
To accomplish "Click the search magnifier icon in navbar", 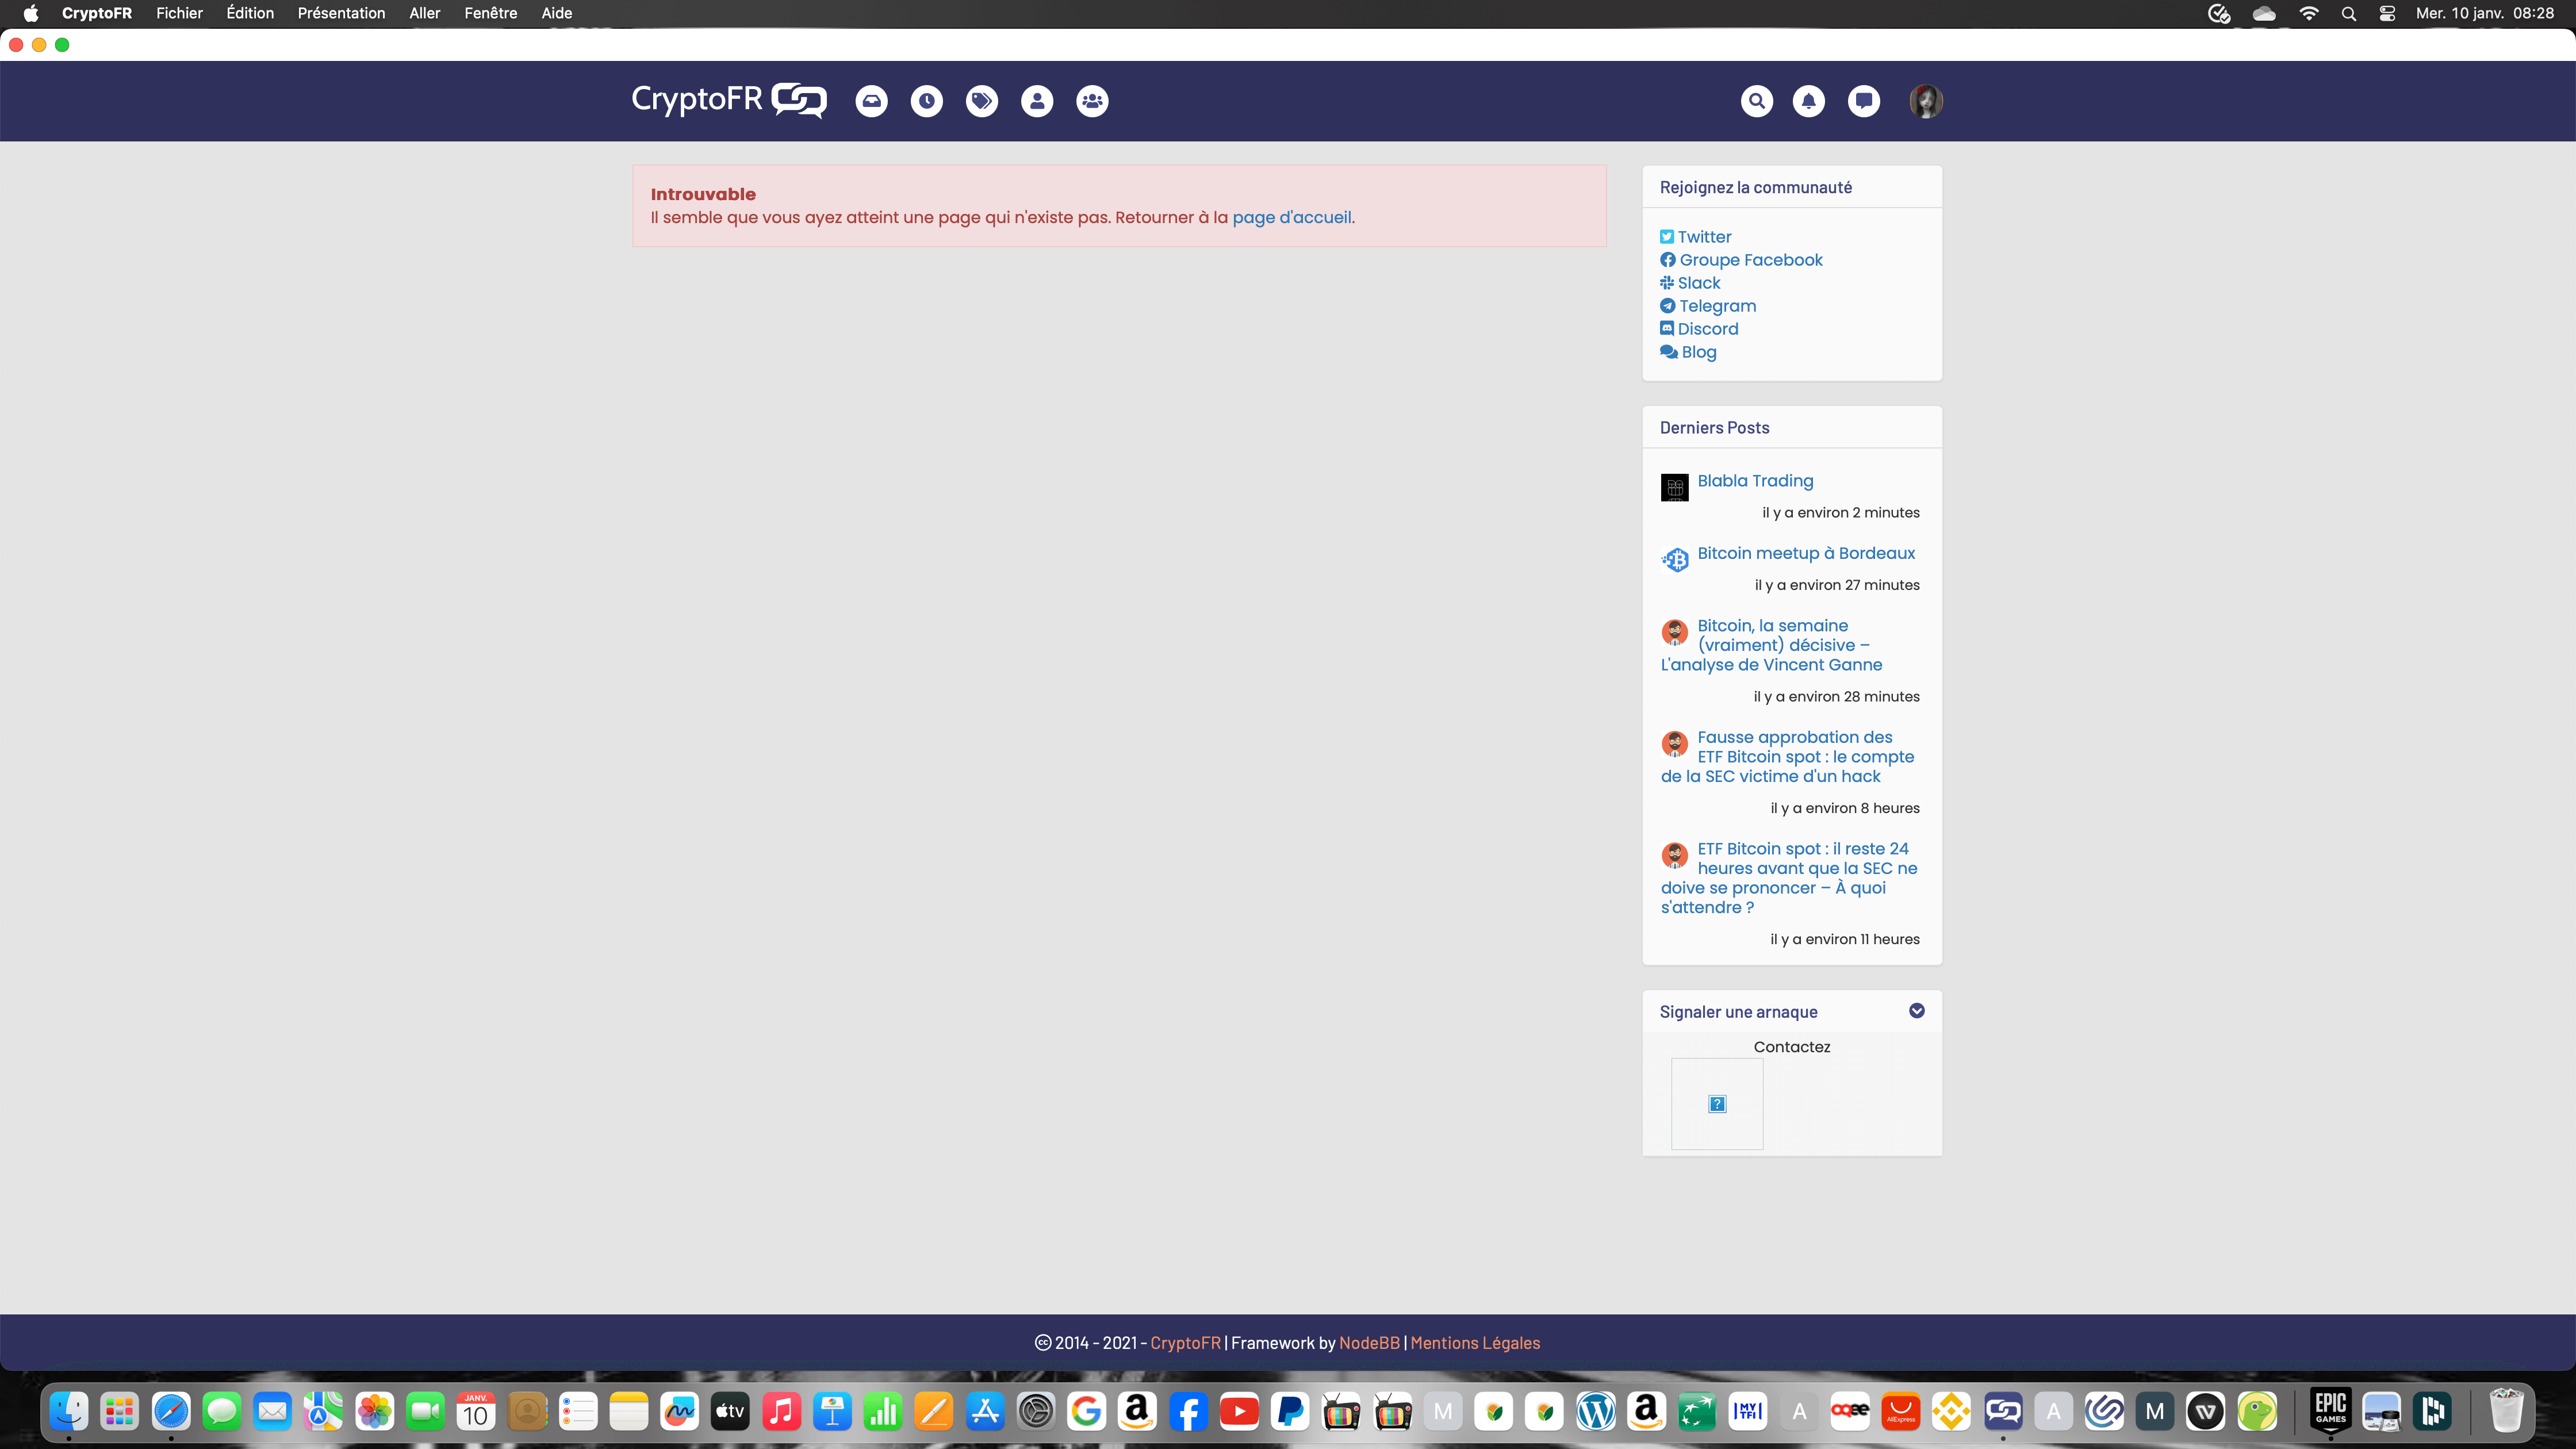I will [x=1756, y=101].
